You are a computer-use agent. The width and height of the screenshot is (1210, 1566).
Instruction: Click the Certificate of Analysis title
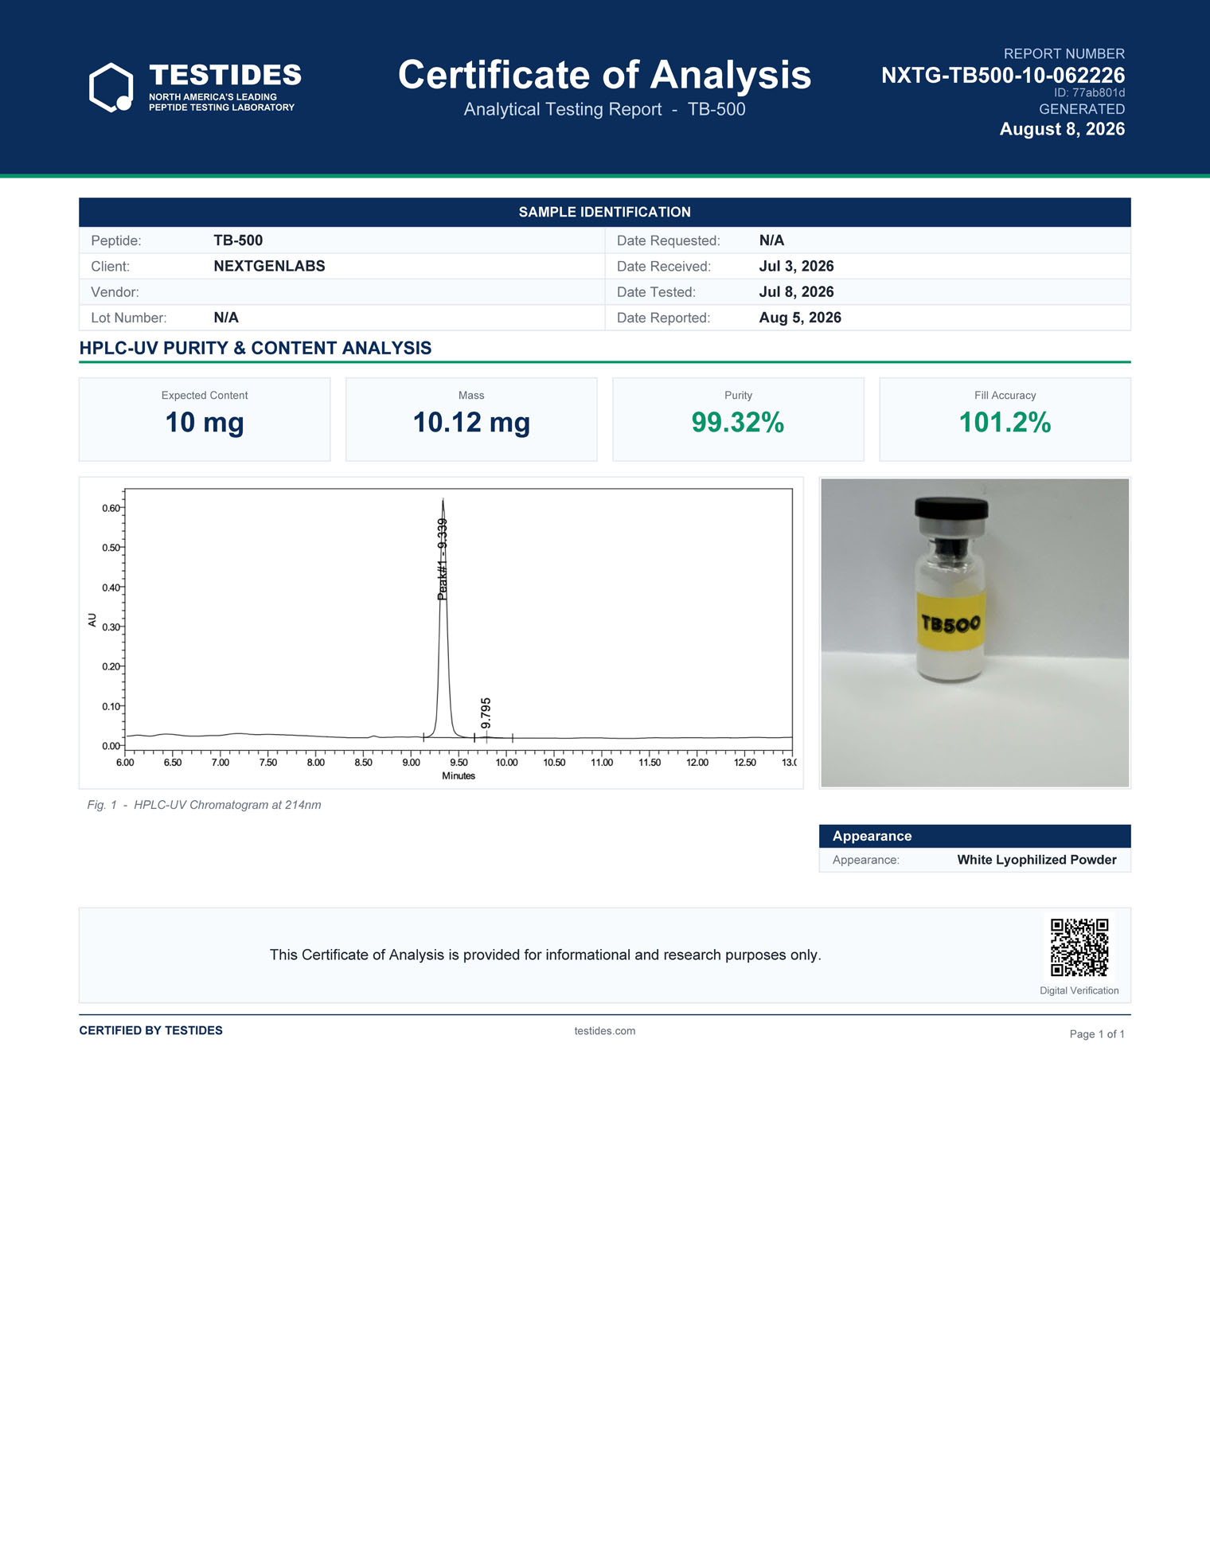[x=605, y=75]
